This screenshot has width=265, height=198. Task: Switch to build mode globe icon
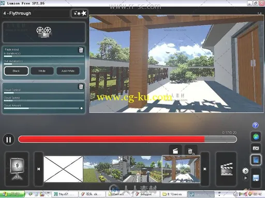[256, 137]
